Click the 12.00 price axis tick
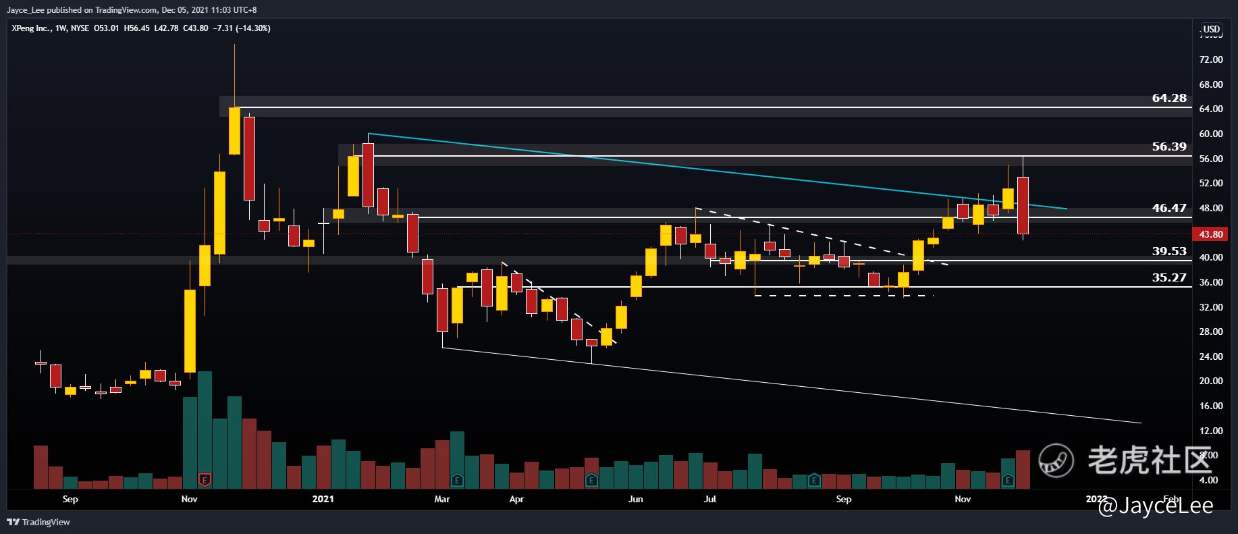The height and width of the screenshot is (534, 1238). tap(1212, 431)
